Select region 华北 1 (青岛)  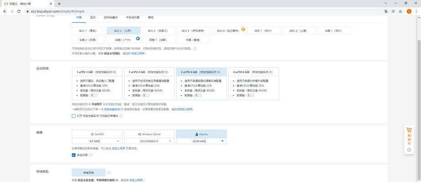(88, 30)
